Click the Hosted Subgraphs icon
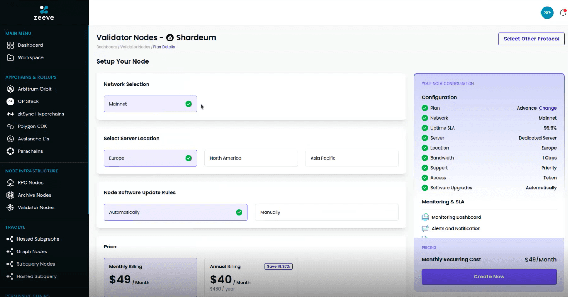The width and height of the screenshot is (568, 297). click(10, 239)
